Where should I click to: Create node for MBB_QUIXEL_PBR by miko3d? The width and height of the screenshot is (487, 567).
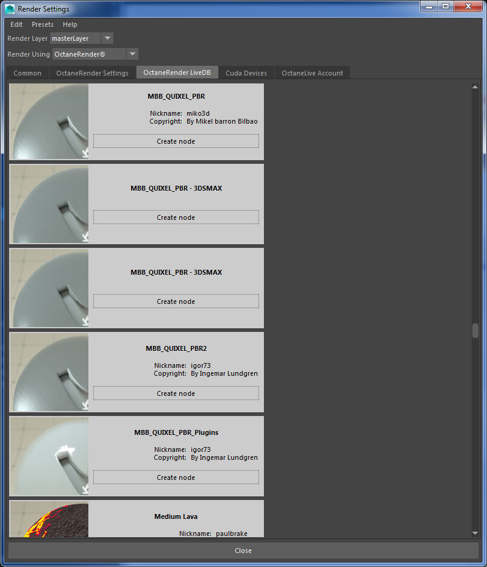coord(176,141)
